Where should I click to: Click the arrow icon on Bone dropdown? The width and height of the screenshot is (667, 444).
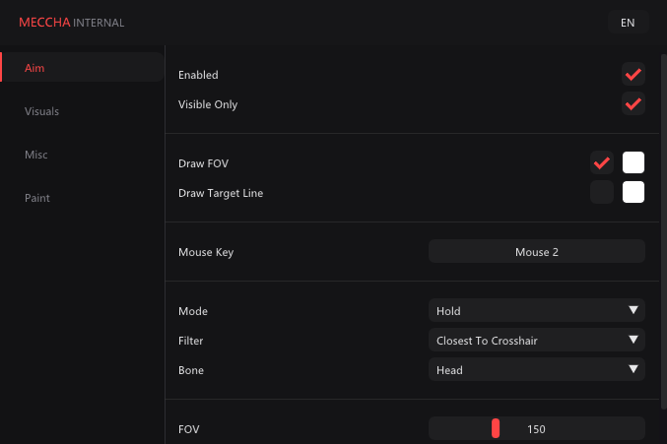tap(633, 369)
